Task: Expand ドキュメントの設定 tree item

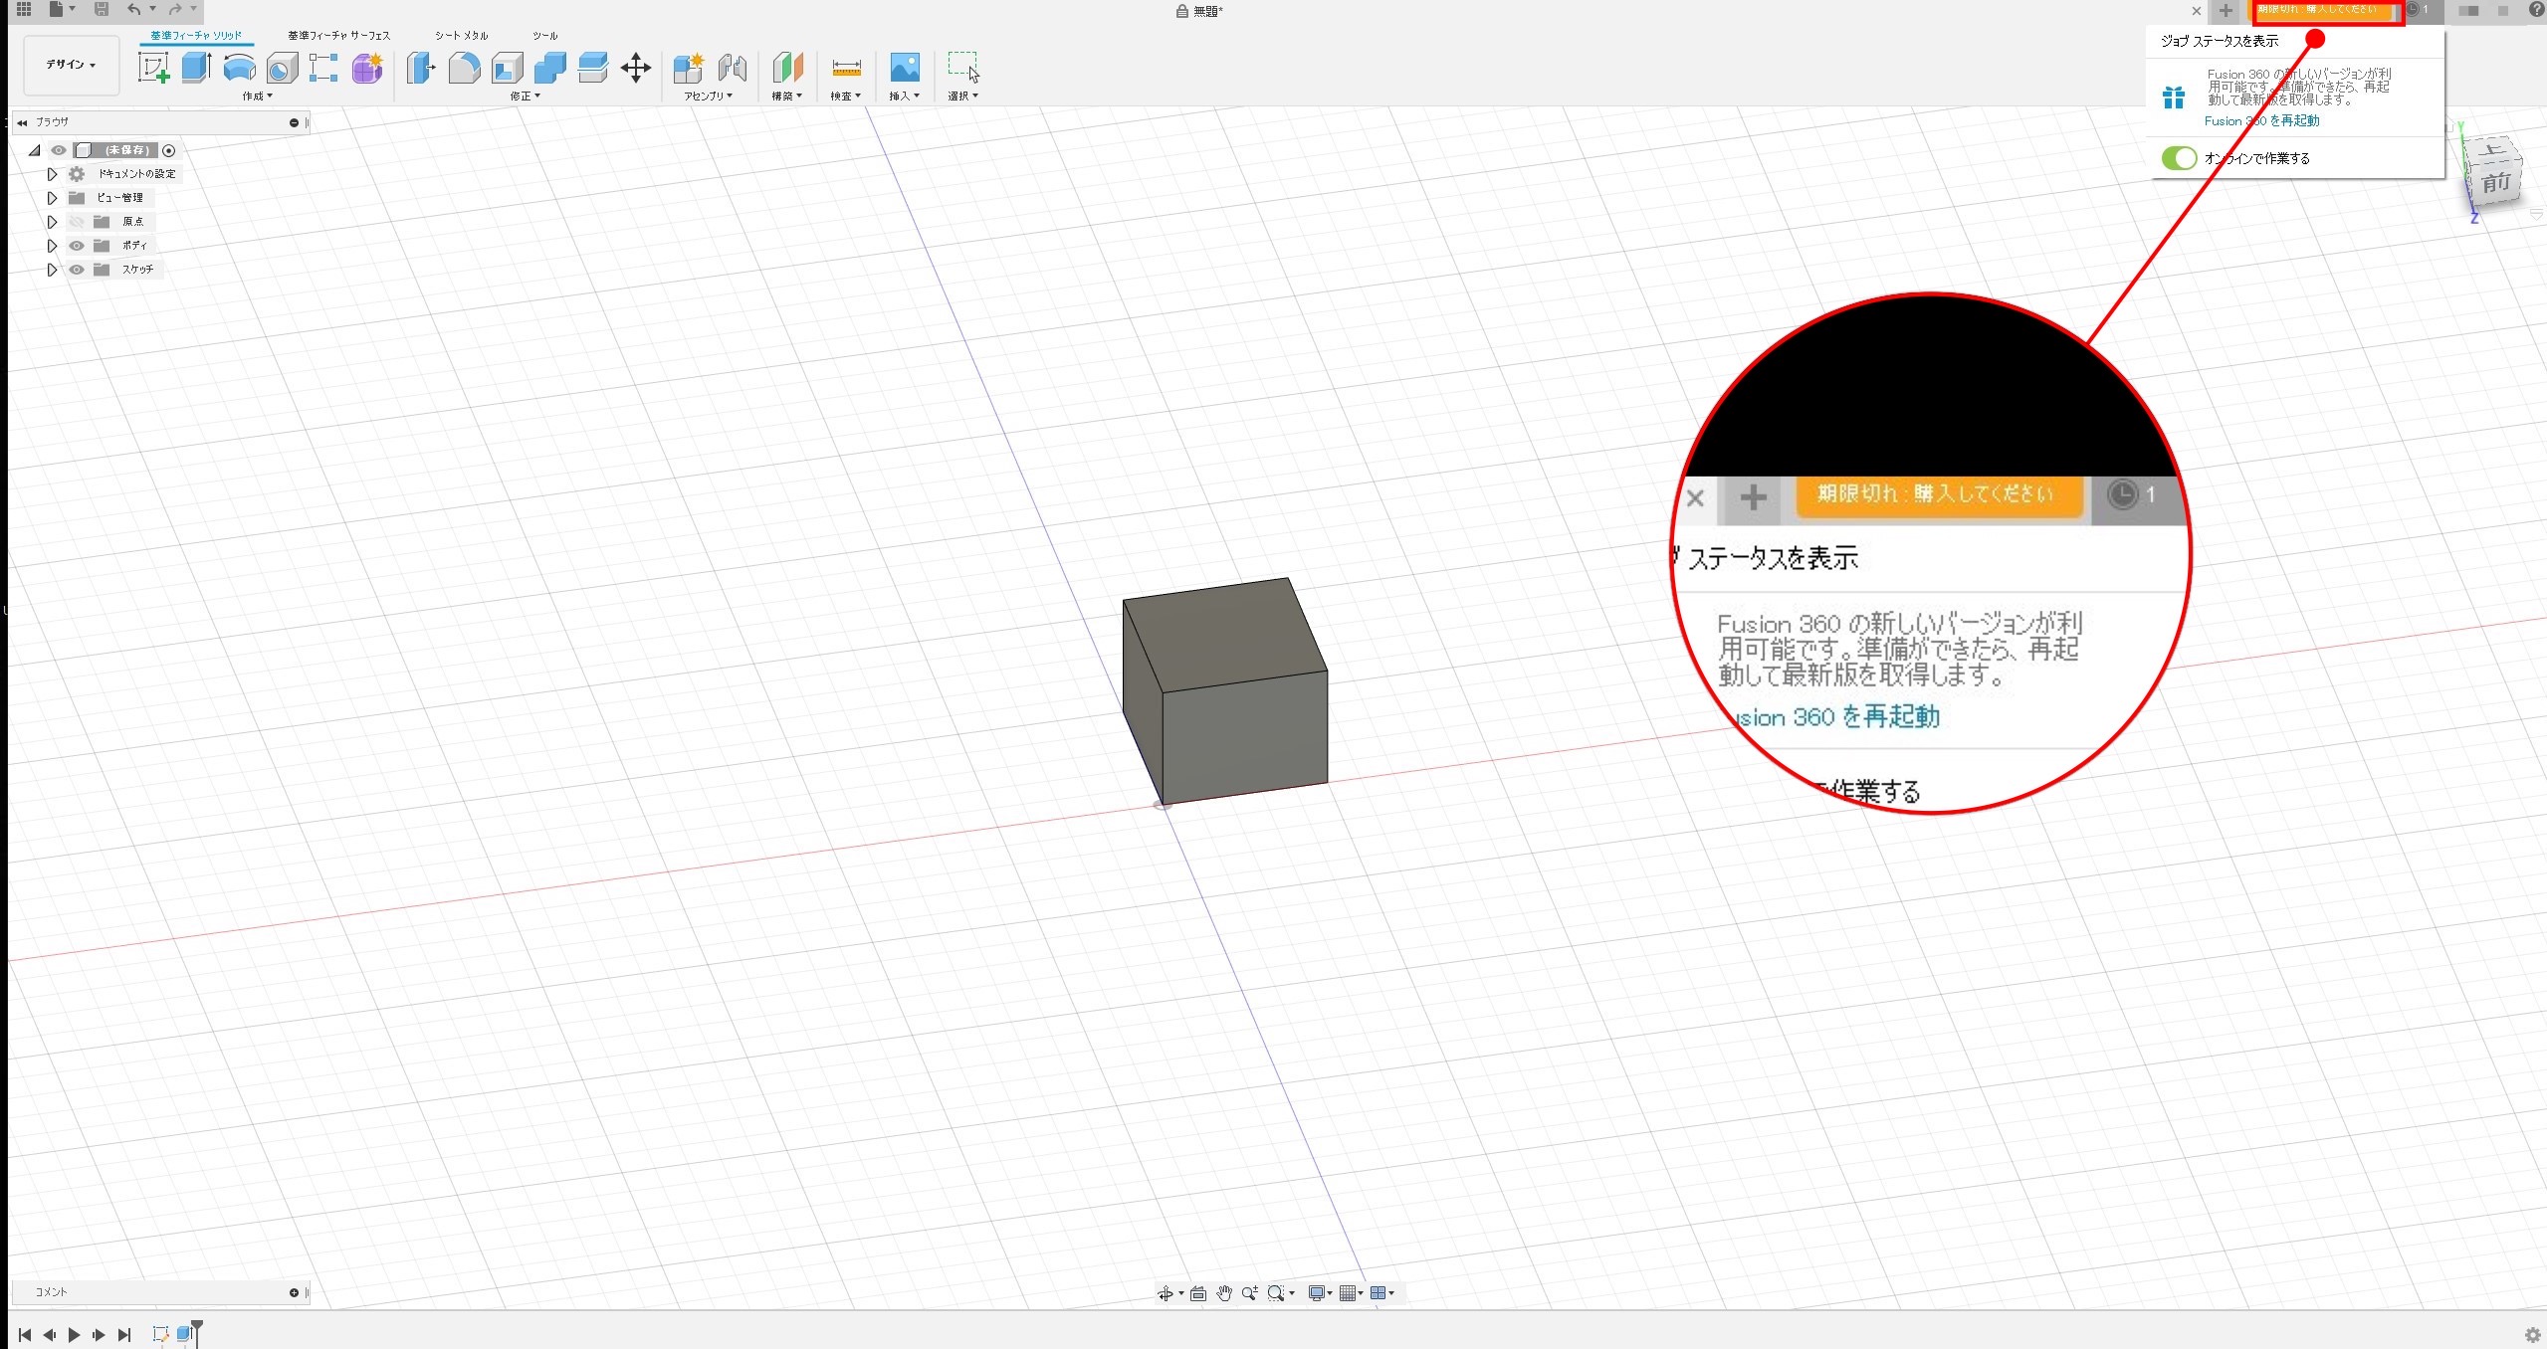Action: coord(52,173)
